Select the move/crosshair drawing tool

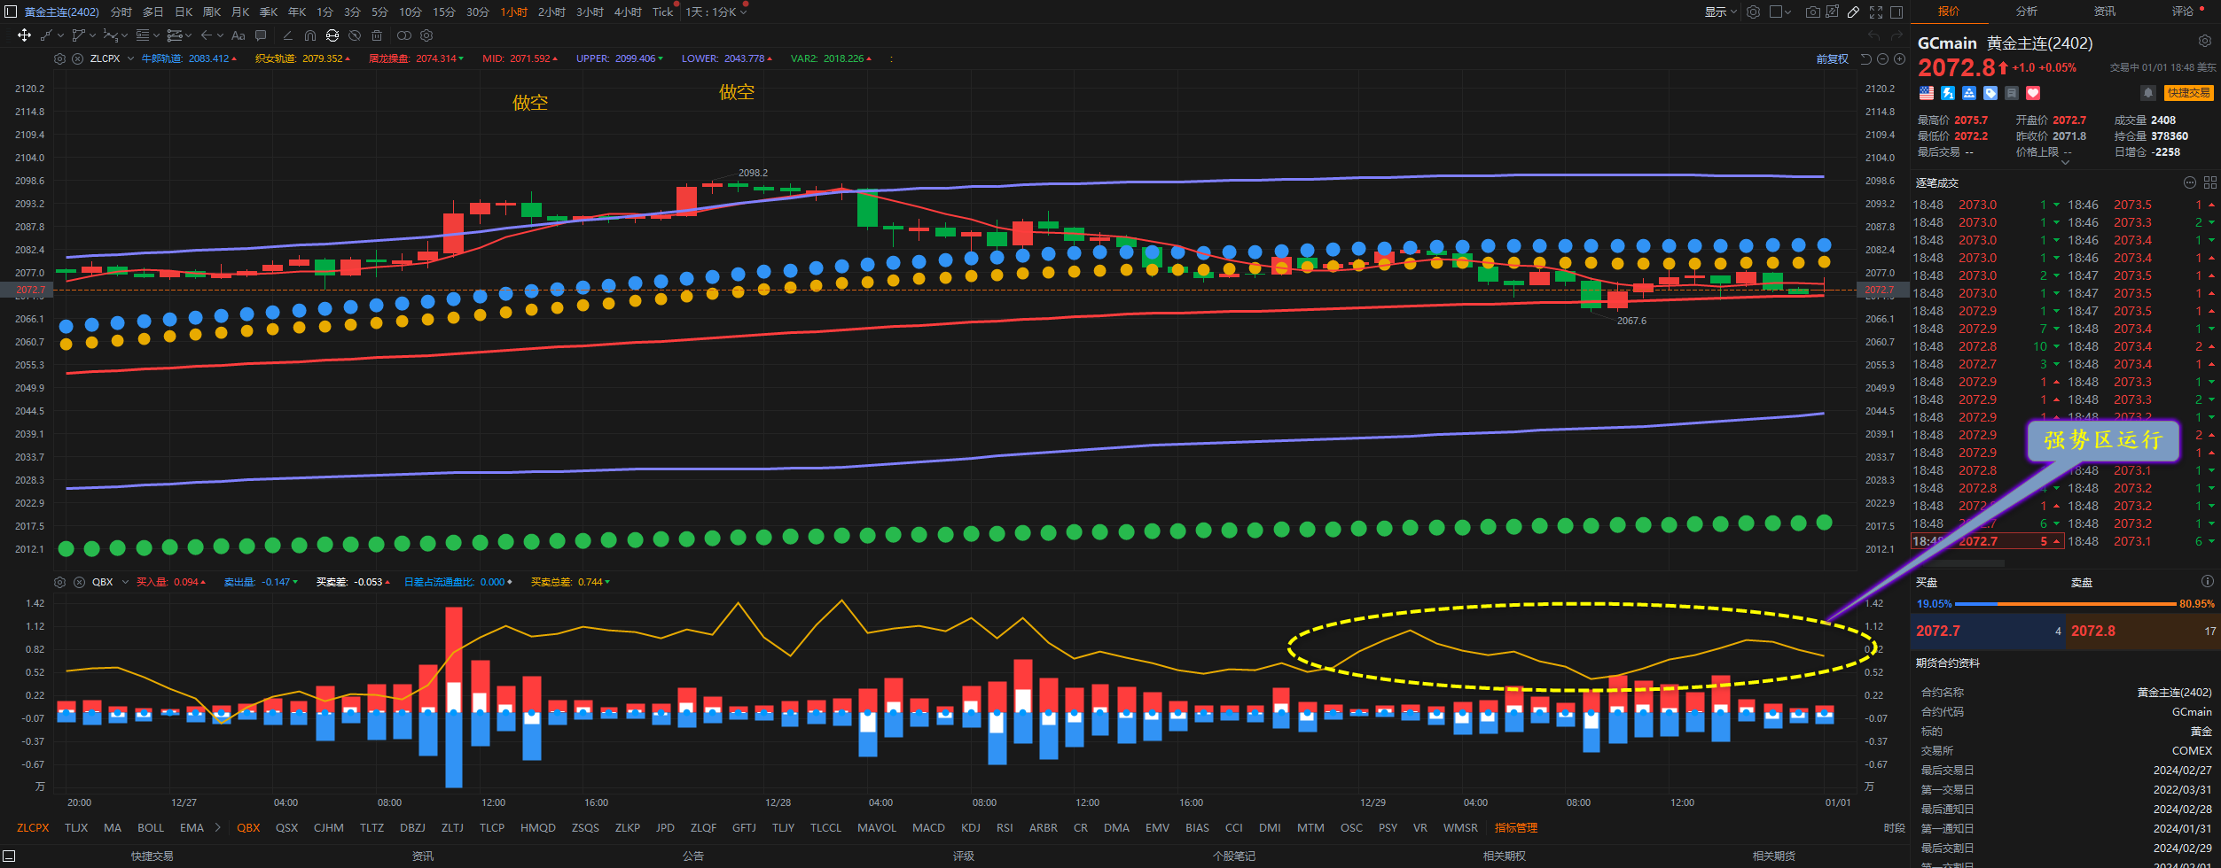point(24,35)
